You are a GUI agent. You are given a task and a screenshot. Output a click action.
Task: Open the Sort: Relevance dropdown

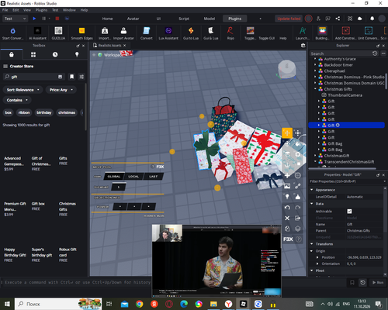(23, 90)
